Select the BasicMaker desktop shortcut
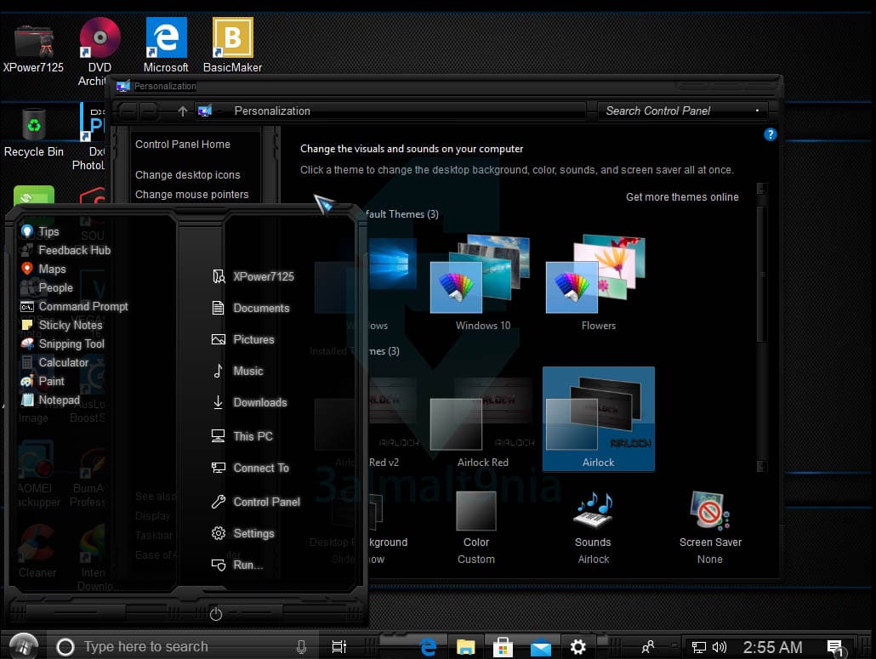Image resolution: width=876 pixels, height=659 pixels. click(x=232, y=45)
